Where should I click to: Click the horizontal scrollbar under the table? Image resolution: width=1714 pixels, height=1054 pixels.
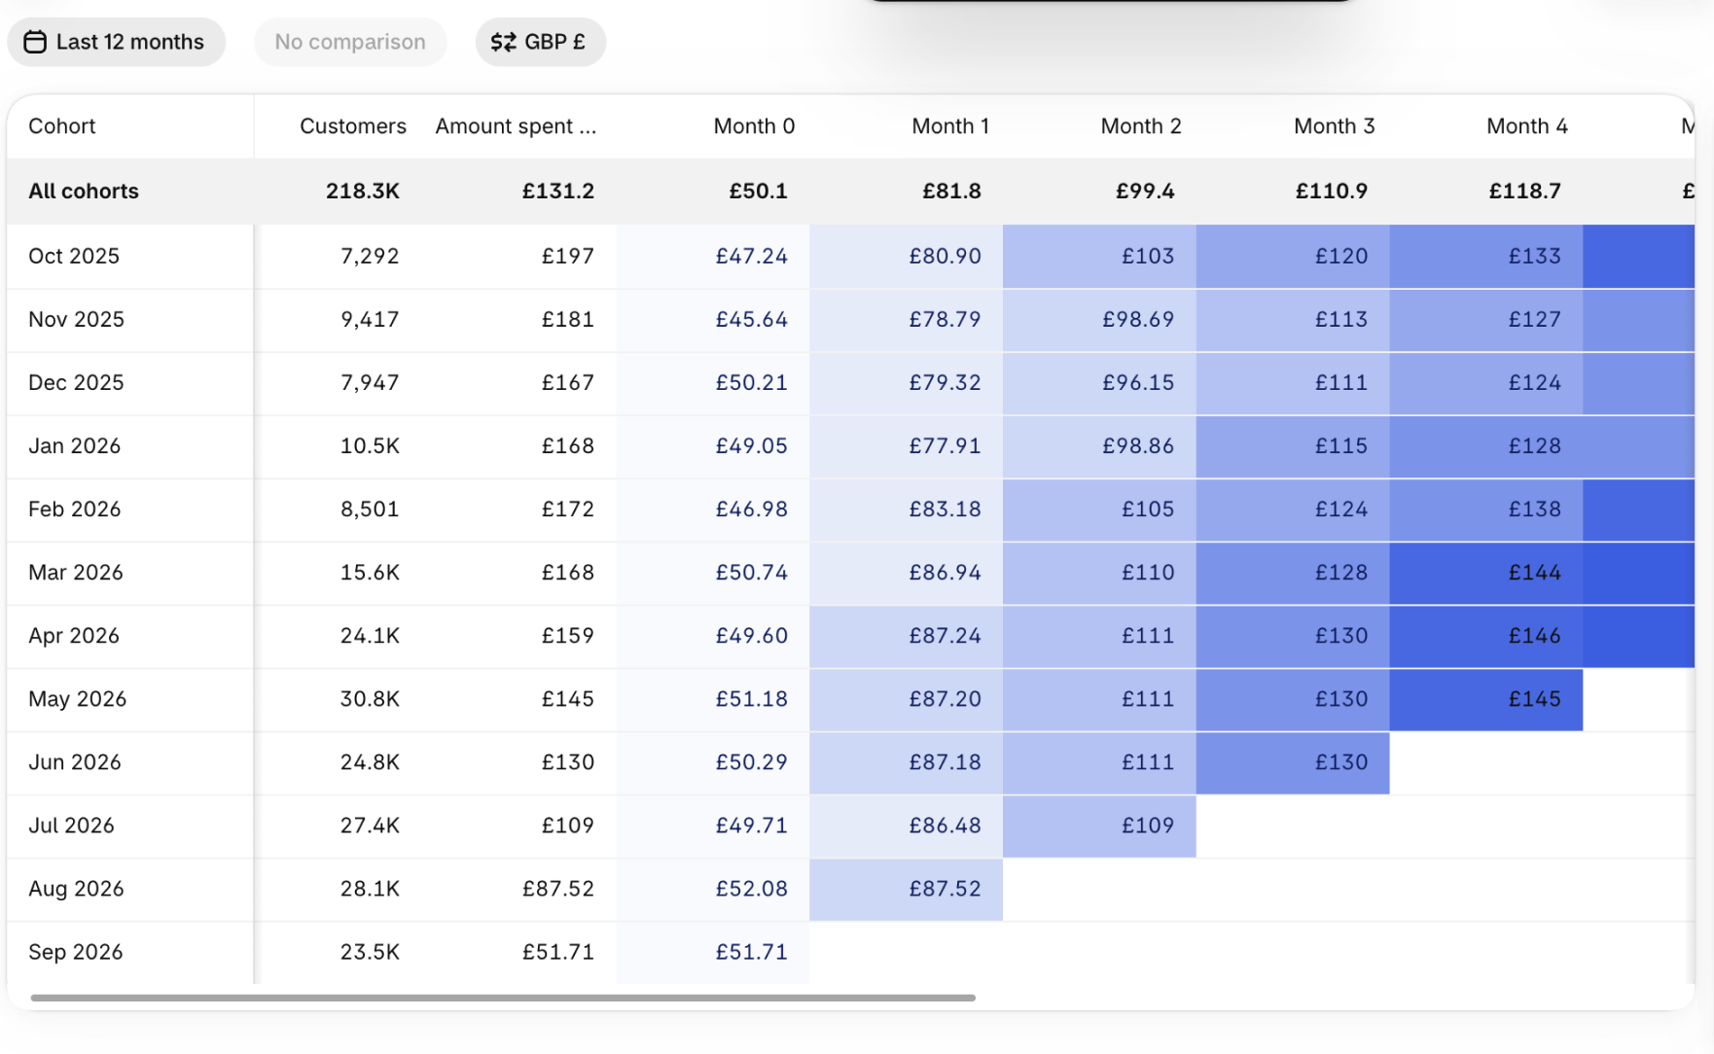coord(503,998)
